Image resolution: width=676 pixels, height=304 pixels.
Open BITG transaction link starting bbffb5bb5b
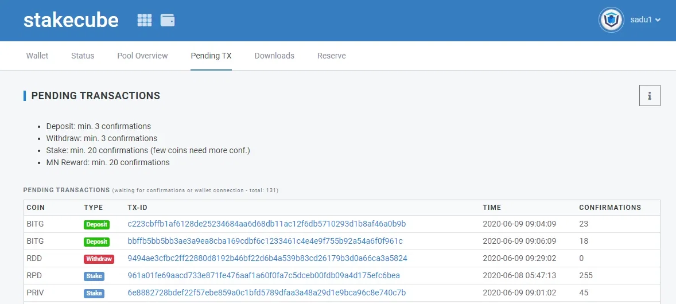(x=265, y=241)
